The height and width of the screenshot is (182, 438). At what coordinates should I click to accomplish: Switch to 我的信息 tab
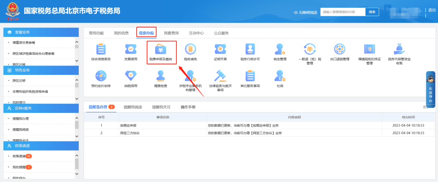pos(121,33)
